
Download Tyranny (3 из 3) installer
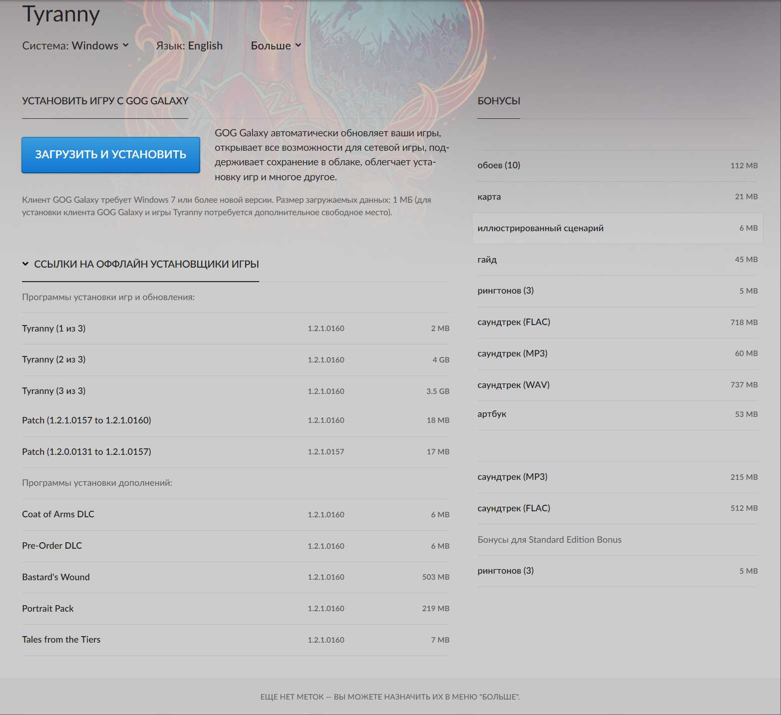tap(236, 391)
